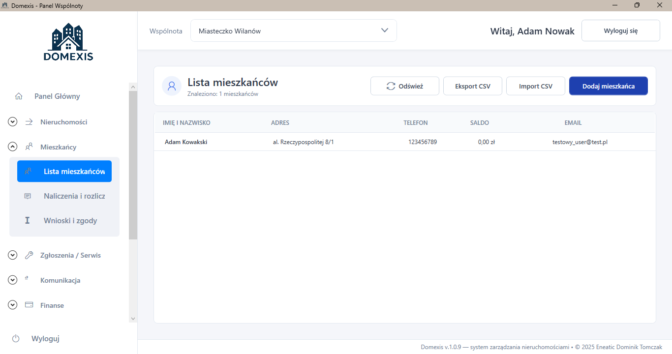Click the user avatar icon in list header
Viewport: 672px width, 354px height.
click(172, 86)
